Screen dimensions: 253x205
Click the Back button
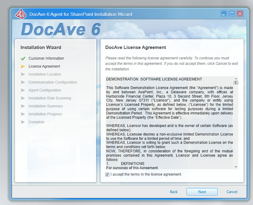173,192
